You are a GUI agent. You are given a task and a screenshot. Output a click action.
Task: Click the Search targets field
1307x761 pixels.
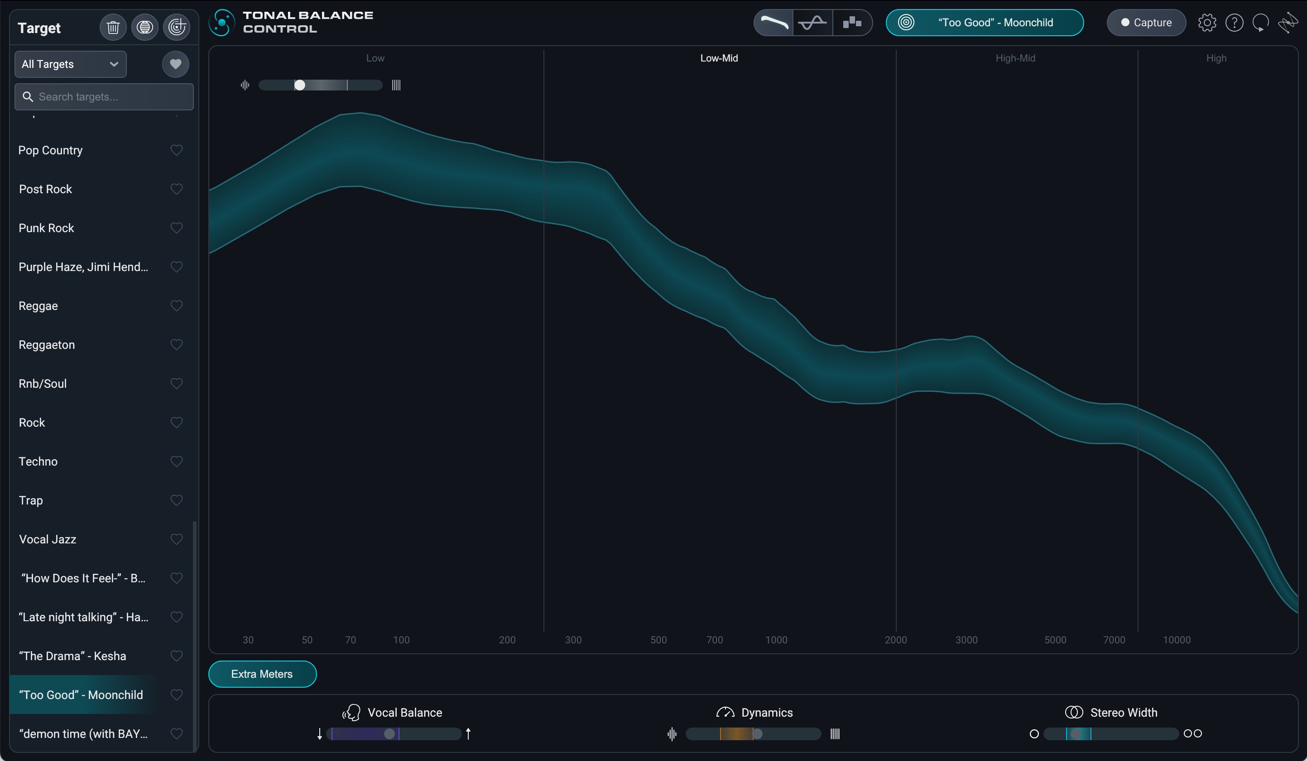(104, 97)
